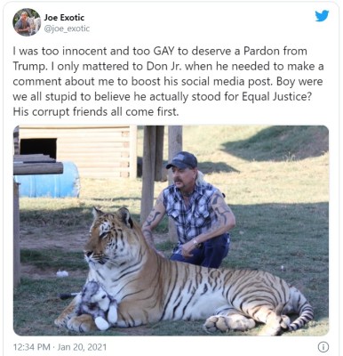Click the "Joe Exotic" display name

pyautogui.click(x=64, y=18)
